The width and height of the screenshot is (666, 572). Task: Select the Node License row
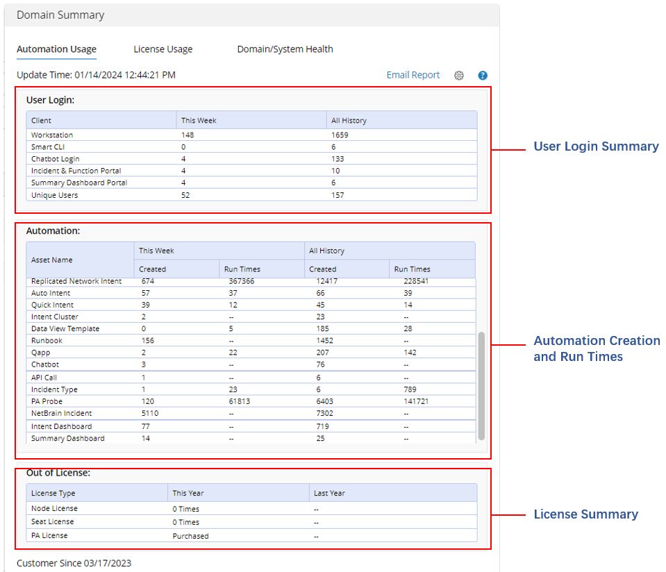(x=54, y=509)
